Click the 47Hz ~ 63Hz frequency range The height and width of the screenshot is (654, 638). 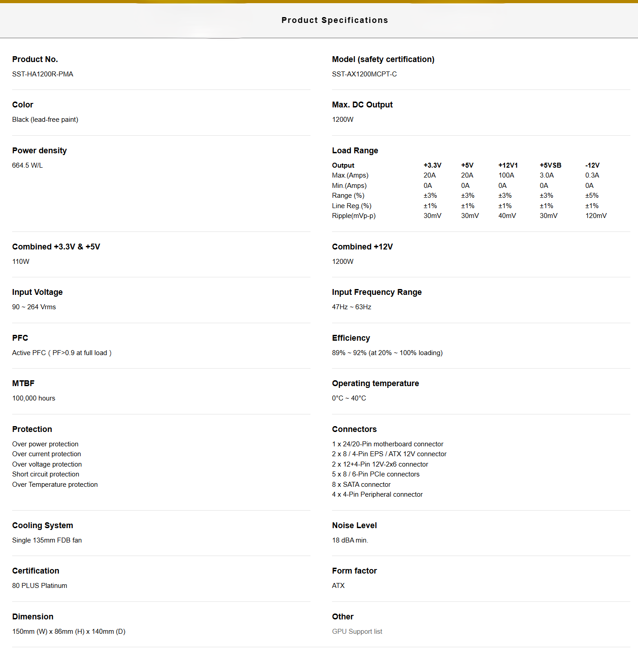coord(352,307)
